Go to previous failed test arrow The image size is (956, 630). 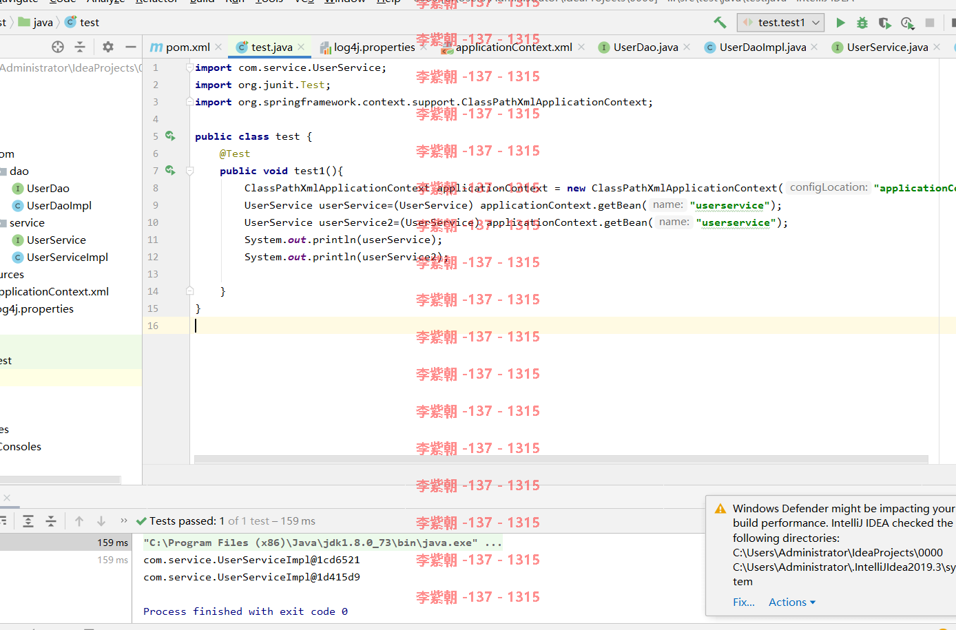click(x=79, y=521)
